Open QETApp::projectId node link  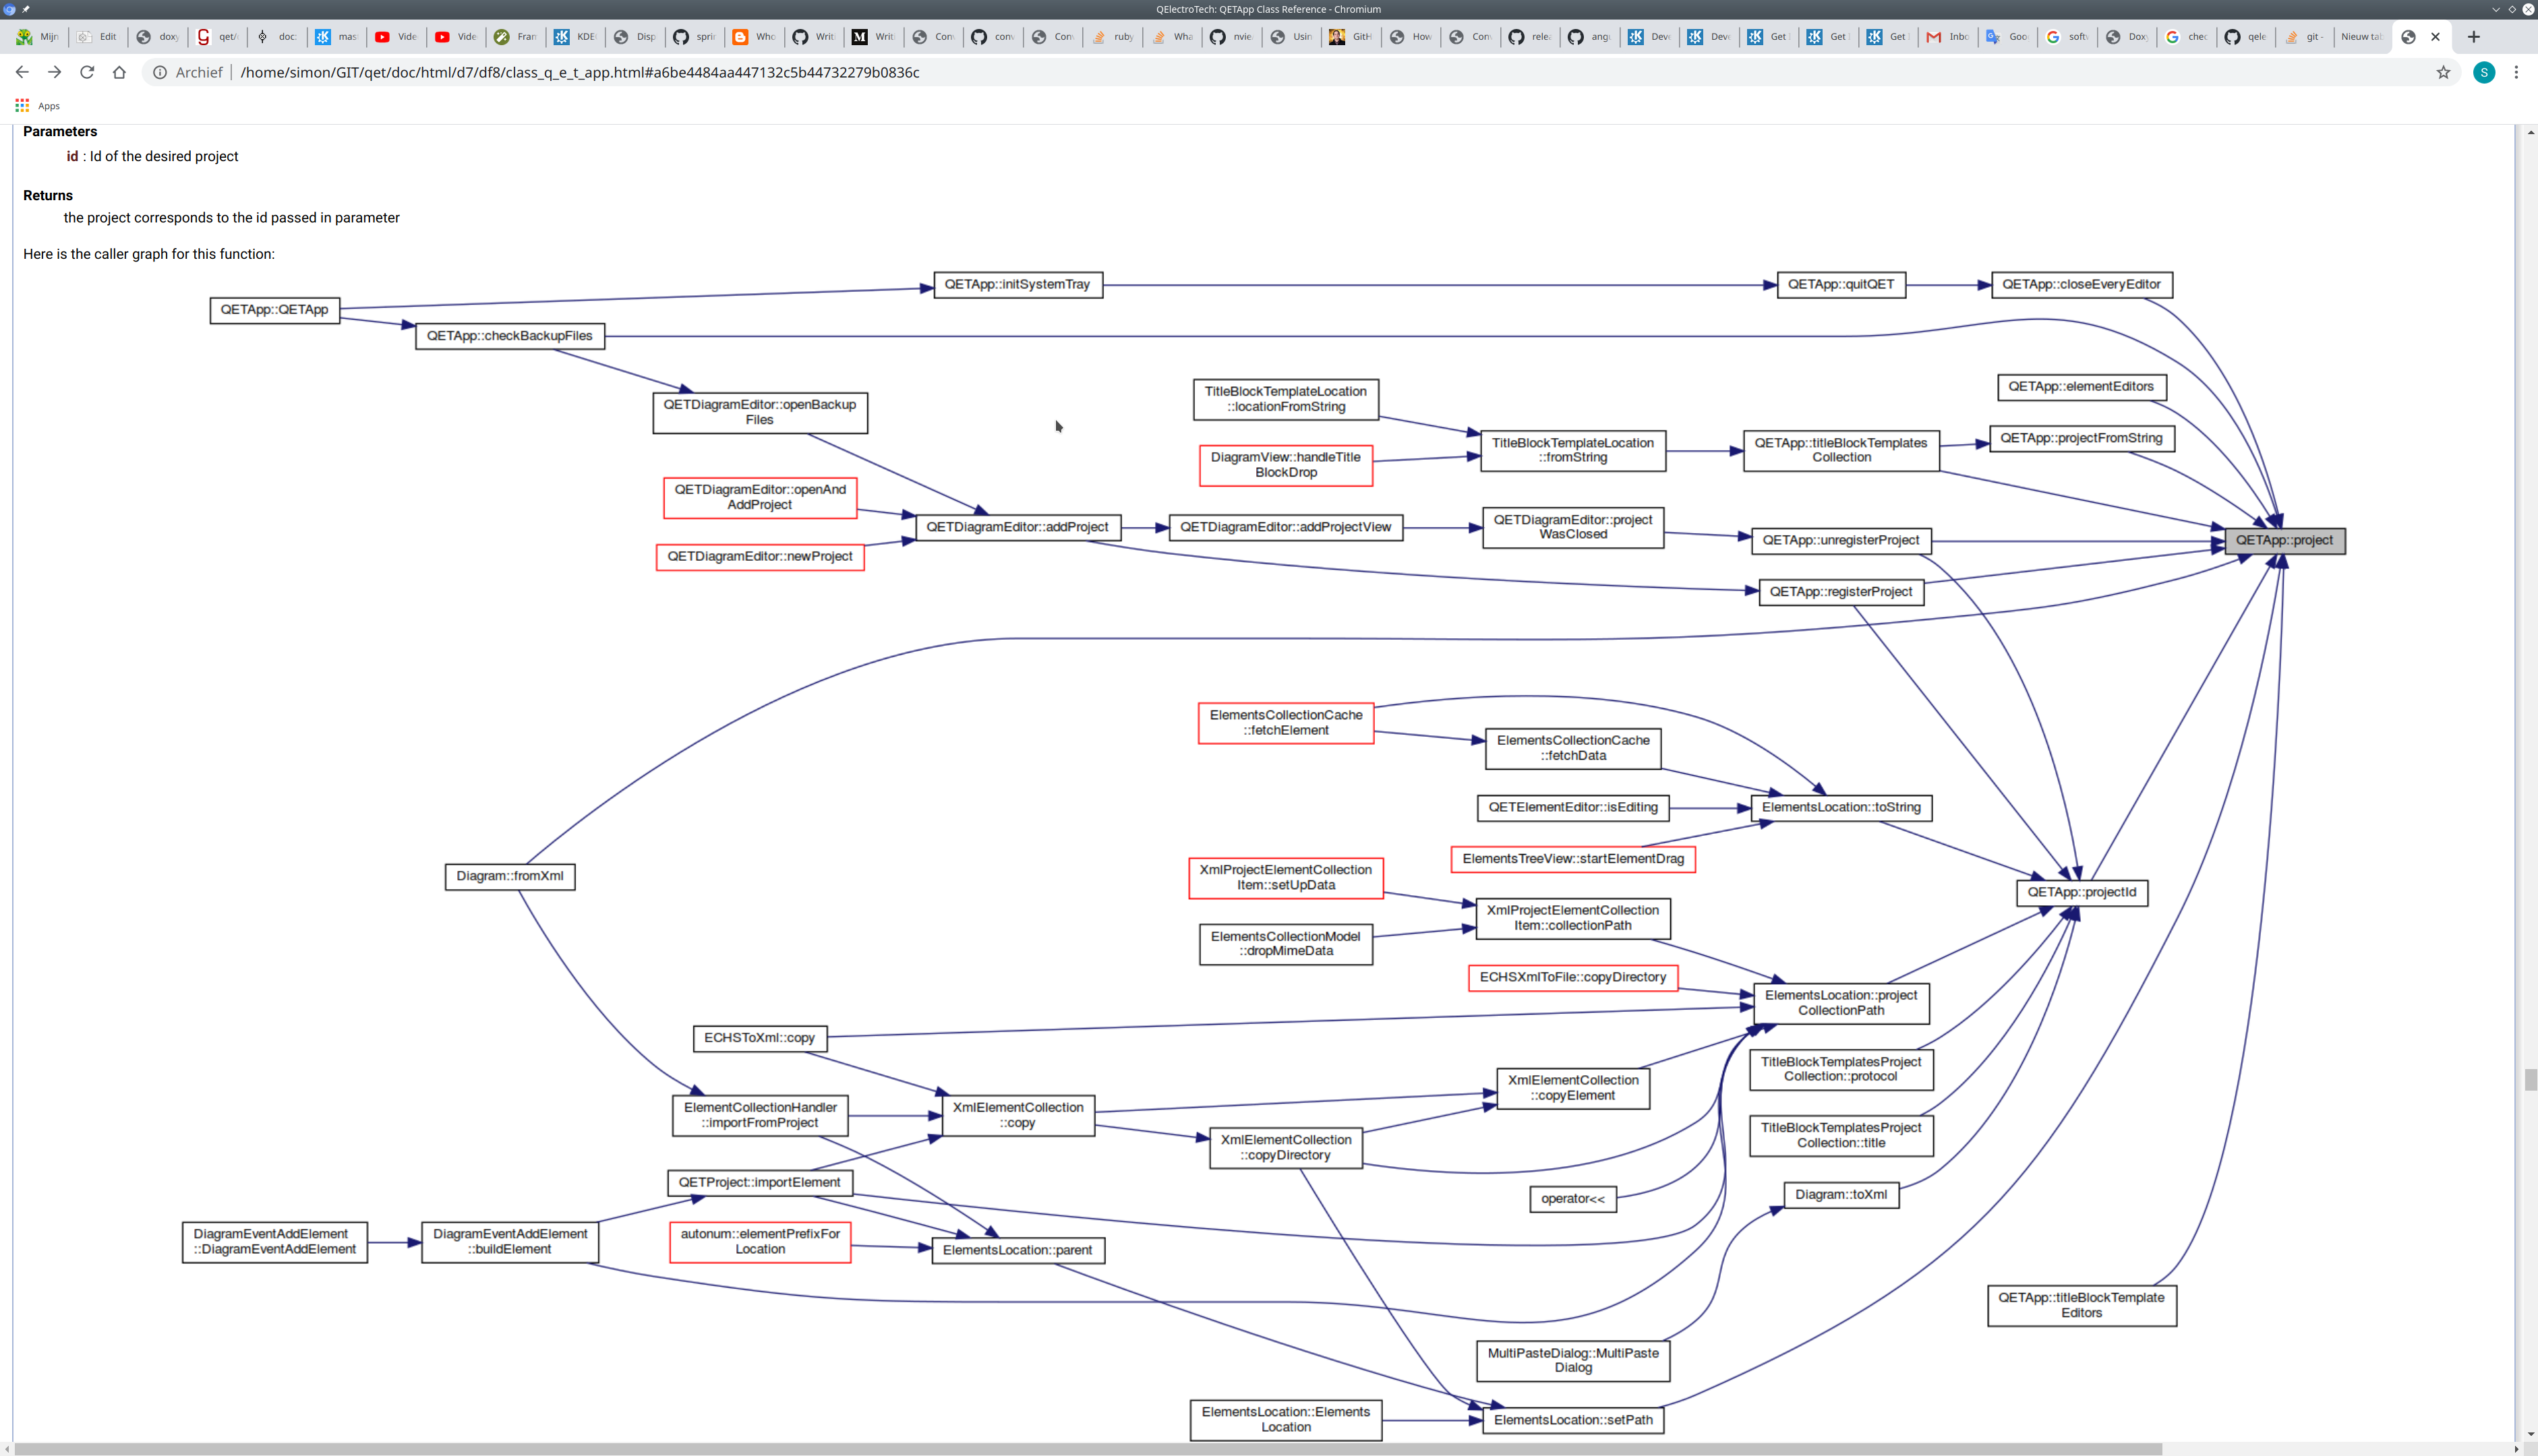point(2081,892)
